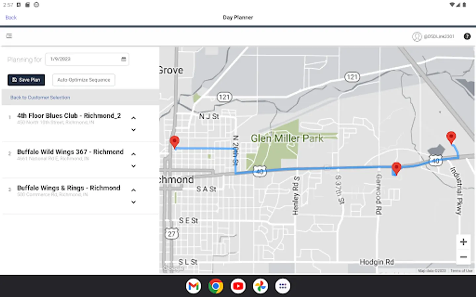Open Gmail from the taskbar
This screenshot has width=476, height=297.
[193, 286]
